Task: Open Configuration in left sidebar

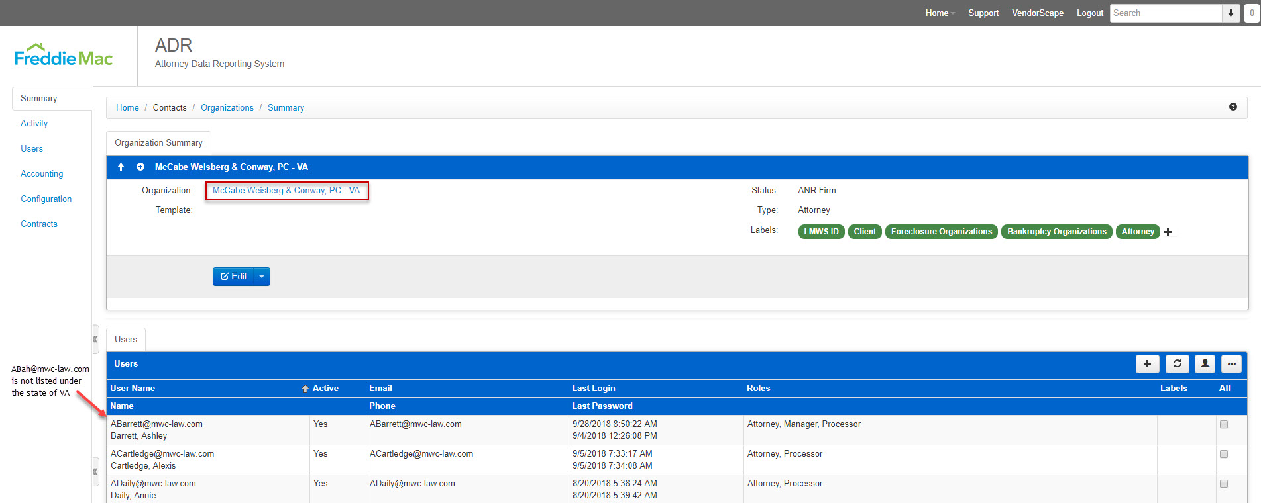Action: tap(46, 199)
